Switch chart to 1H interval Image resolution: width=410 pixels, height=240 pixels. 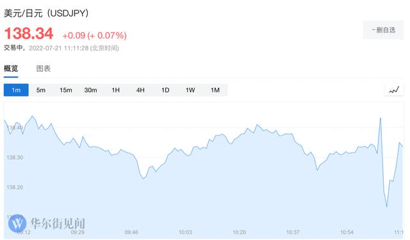(115, 90)
